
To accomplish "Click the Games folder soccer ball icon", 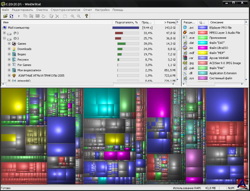I will [14, 44].
